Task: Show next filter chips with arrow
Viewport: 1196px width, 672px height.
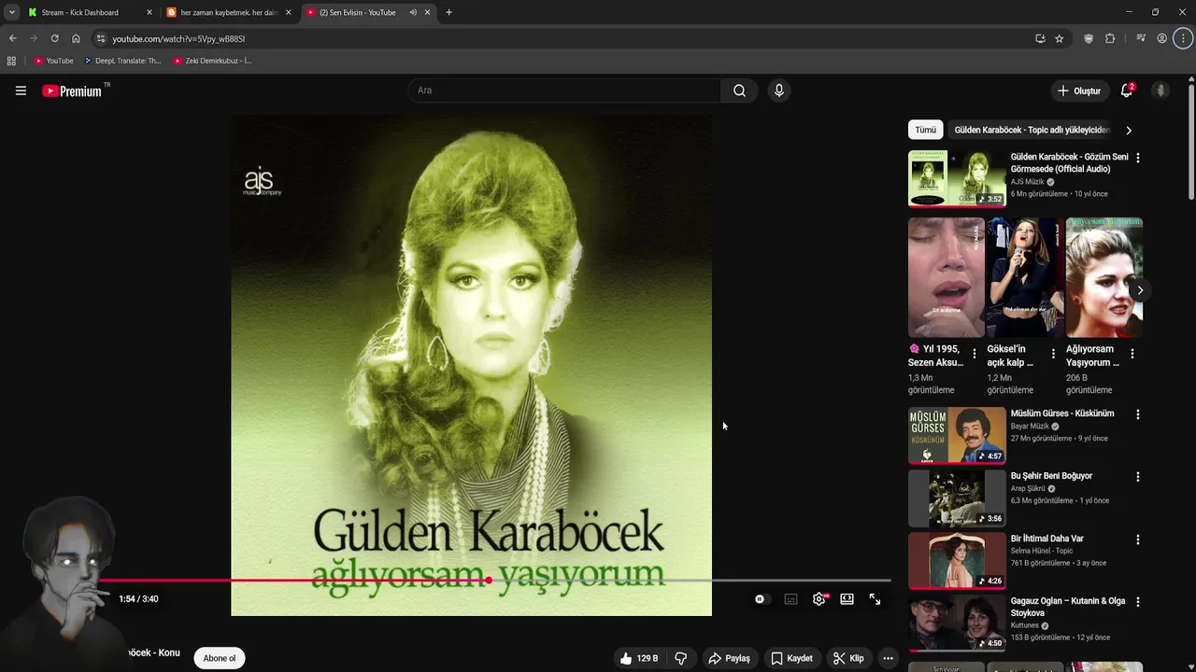Action: (x=1128, y=130)
